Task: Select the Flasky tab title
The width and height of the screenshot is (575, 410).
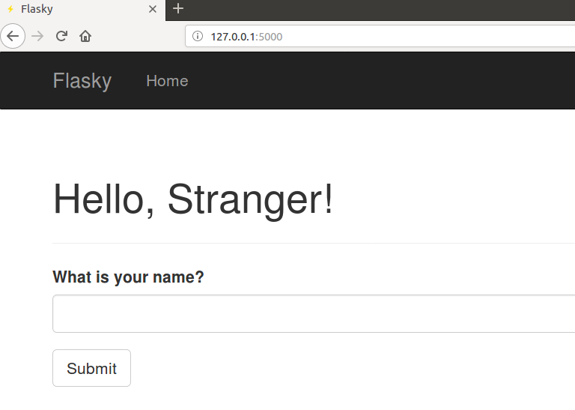Action: pyautogui.click(x=37, y=9)
